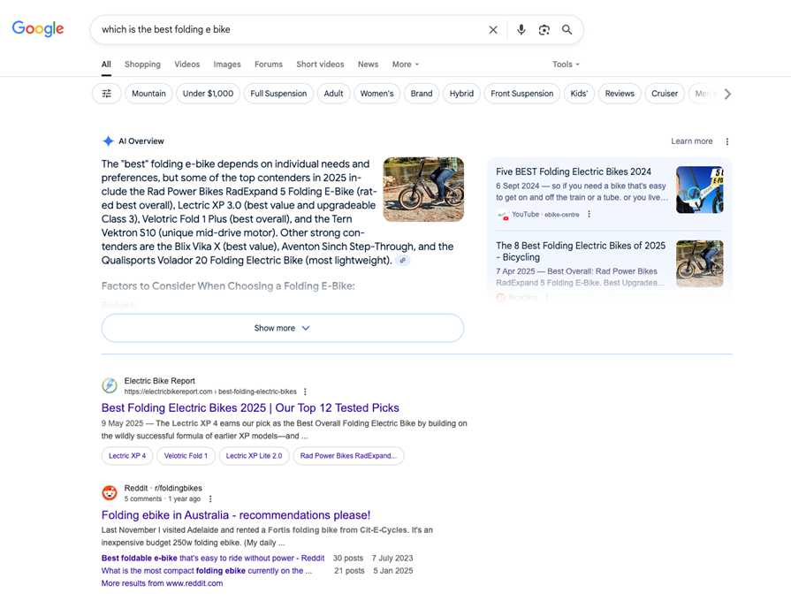
Task: Apply the Hybrid filter chip
Action: click(x=461, y=94)
